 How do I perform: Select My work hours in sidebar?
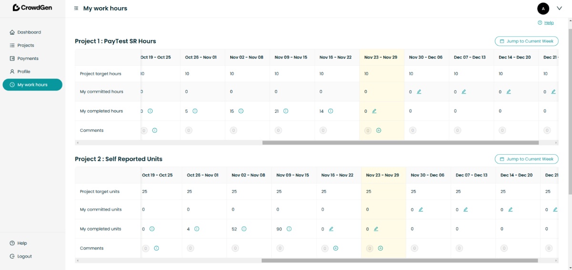coord(32,85)
